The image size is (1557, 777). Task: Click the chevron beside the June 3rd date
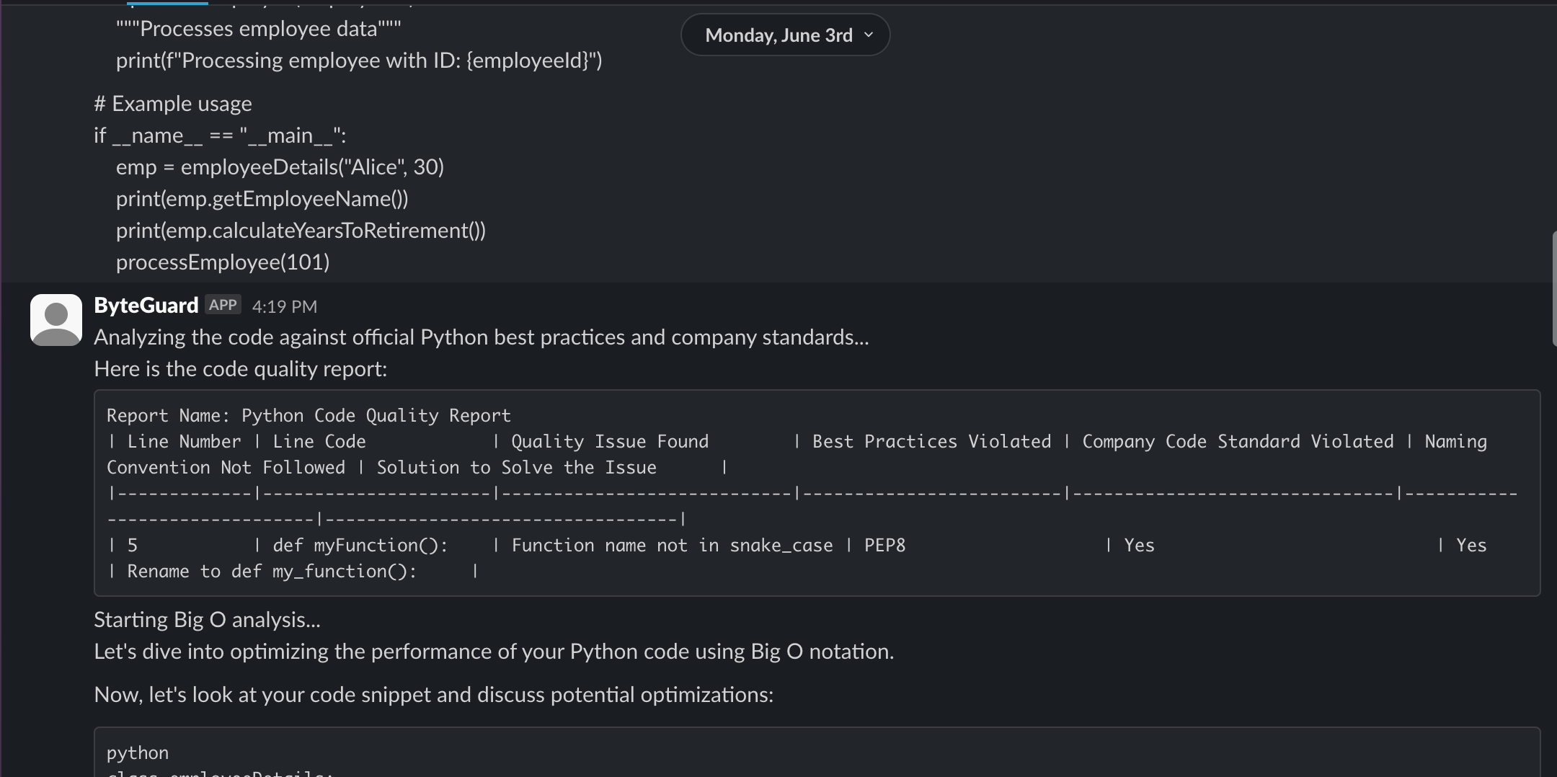[x=869, y=35]
